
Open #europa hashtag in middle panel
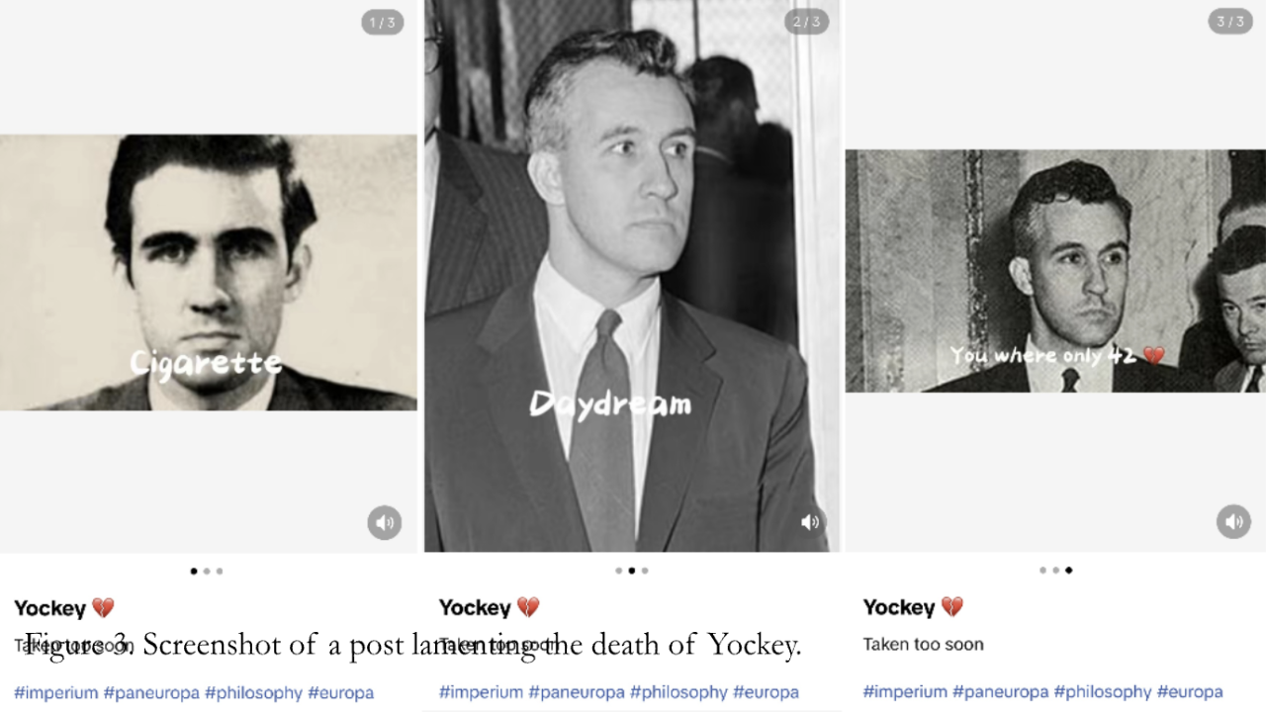point(766,692)
